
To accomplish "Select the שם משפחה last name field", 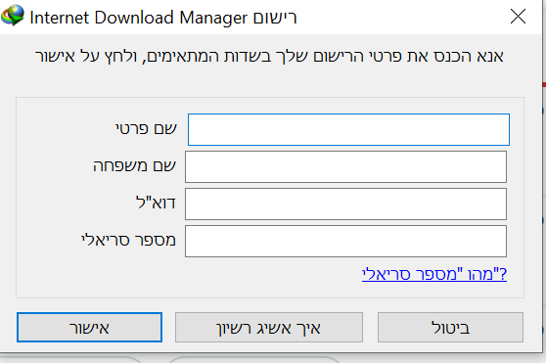I will coord(345,166).
